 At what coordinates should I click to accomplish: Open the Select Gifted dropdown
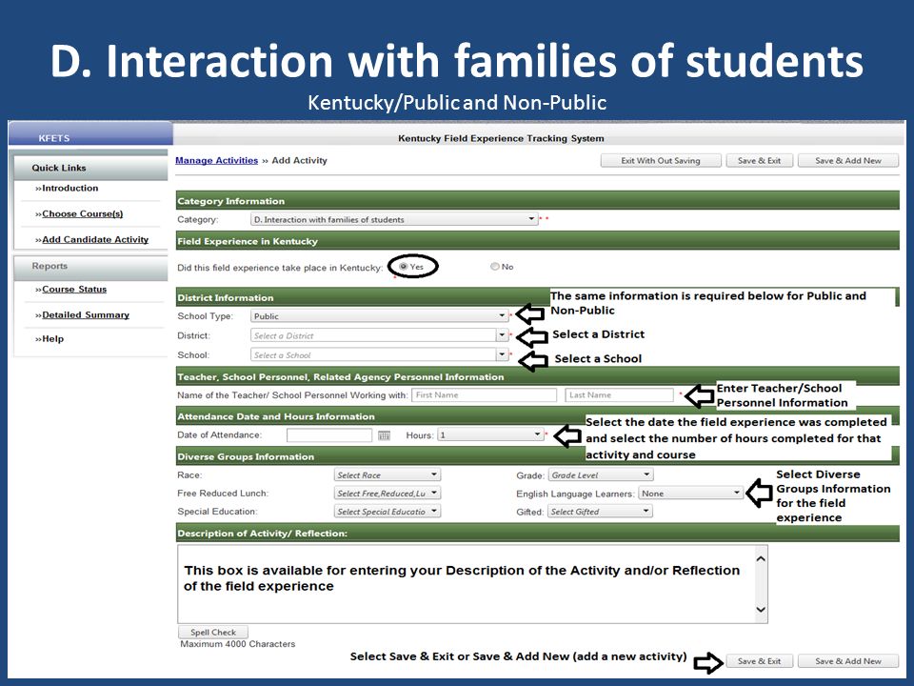(600, 511)
